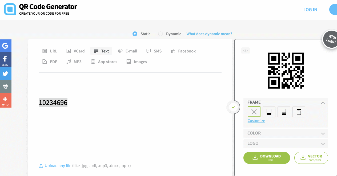
Task: Share via Google sidebar icon
Action: 6,46
